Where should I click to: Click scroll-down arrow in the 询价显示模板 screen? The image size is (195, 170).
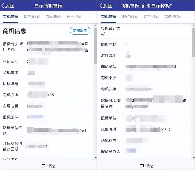tap(193, 157)
